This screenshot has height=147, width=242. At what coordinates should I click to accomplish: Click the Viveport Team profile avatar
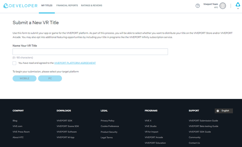(223, 6)
